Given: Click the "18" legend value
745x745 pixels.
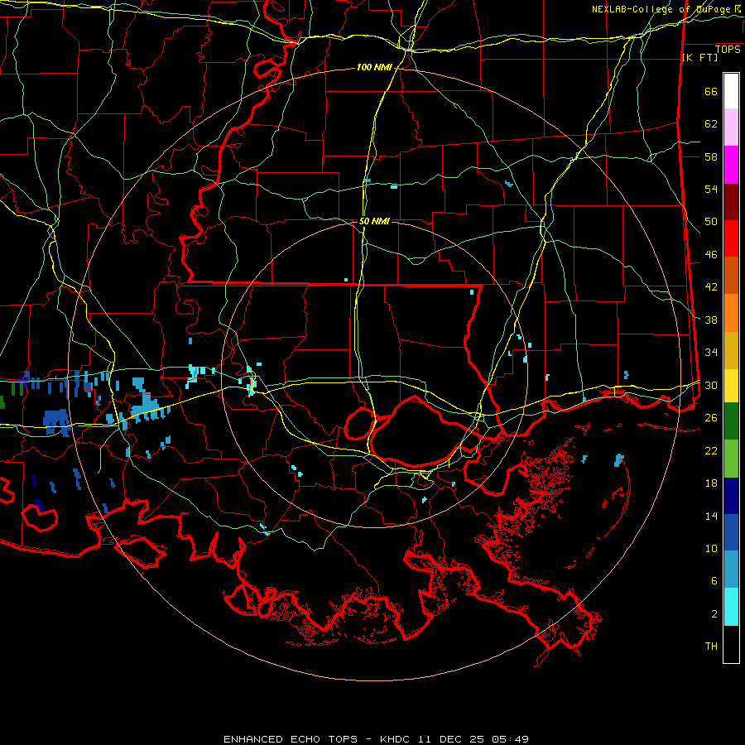Looking at the screenshot, I should point(711,483).
